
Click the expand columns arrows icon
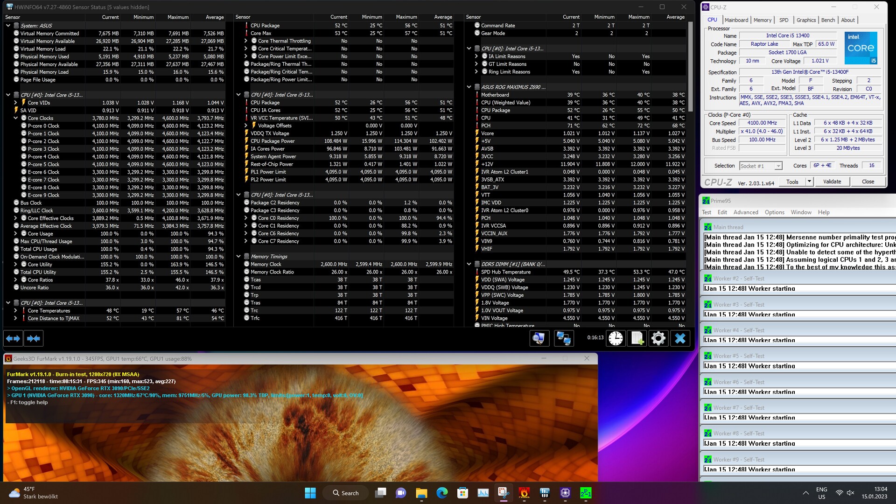tap(13, 338)
